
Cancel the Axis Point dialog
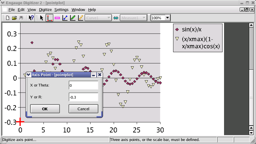click(83, 109)
